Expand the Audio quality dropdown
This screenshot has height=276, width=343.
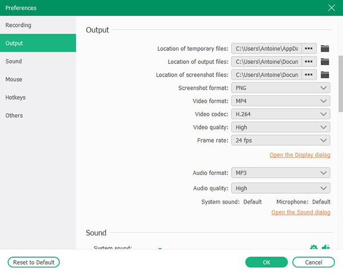click(x=281, y=188)
